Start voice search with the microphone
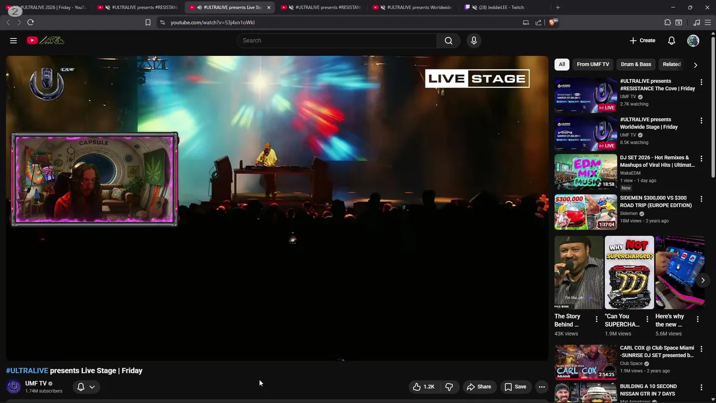Viewport: 716px width, 403px height. (474, 40)
